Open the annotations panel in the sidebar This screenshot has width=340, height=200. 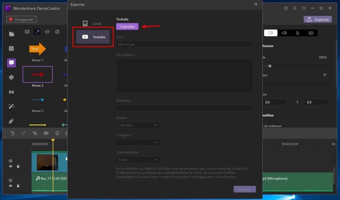(11, 63)
